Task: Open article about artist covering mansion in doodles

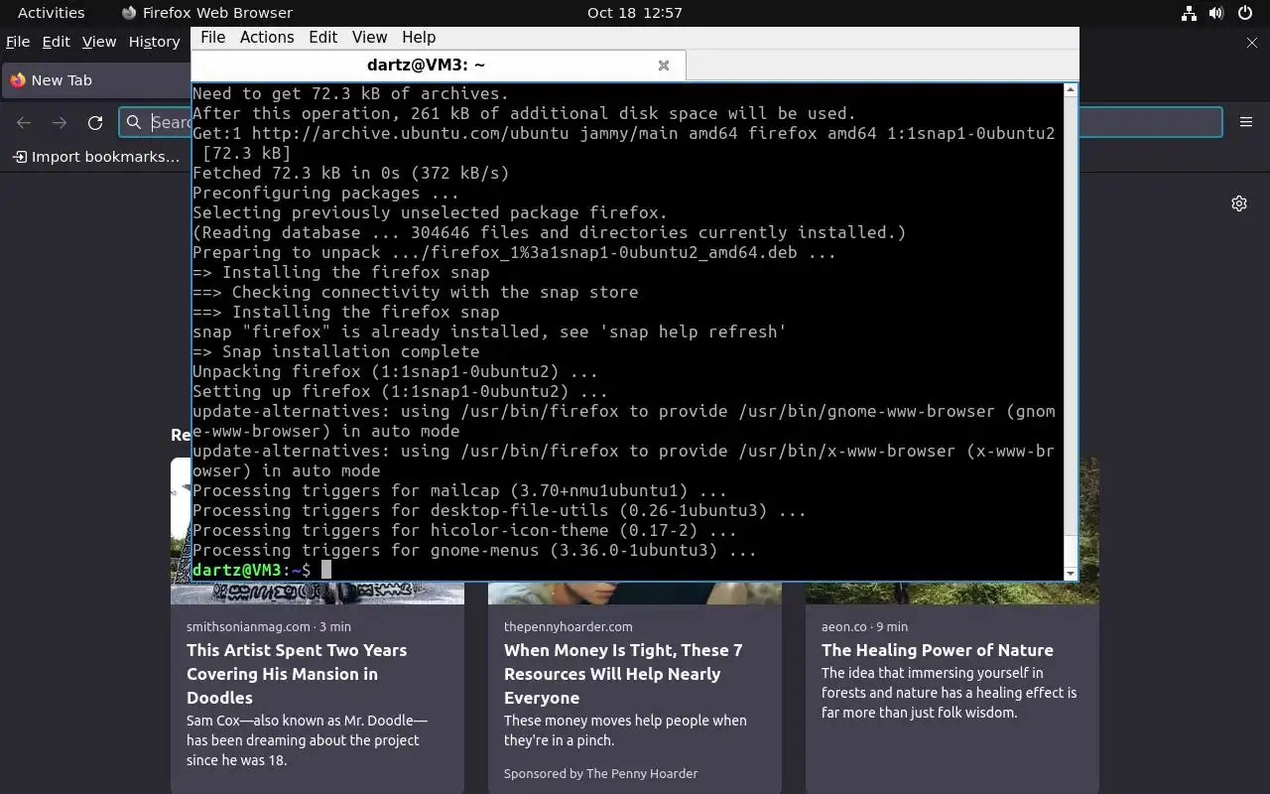Action: coord(297,674)
